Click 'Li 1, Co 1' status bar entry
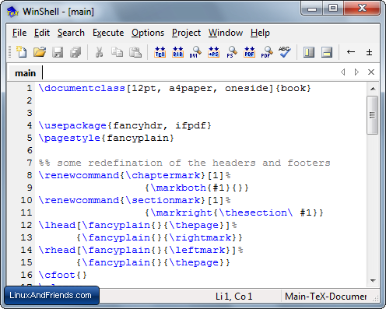This screenshot has width=386, height=309. pos(233,297)
